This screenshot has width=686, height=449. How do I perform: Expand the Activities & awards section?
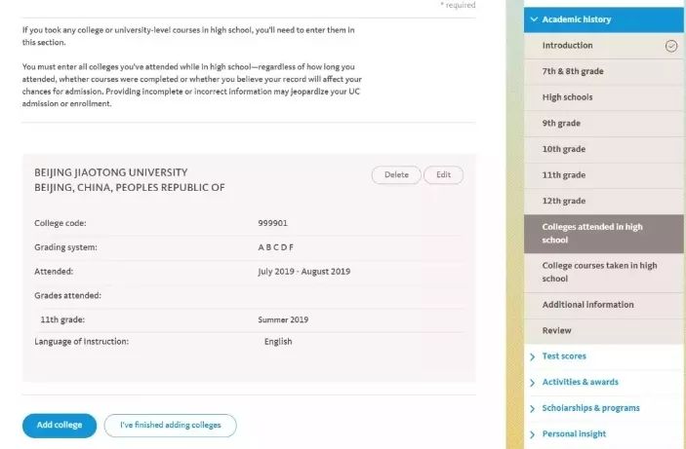click(604, 382)
